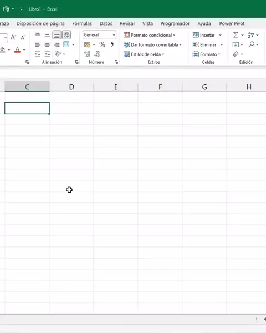Open the General number format dropdown

[x=99, y=35]
